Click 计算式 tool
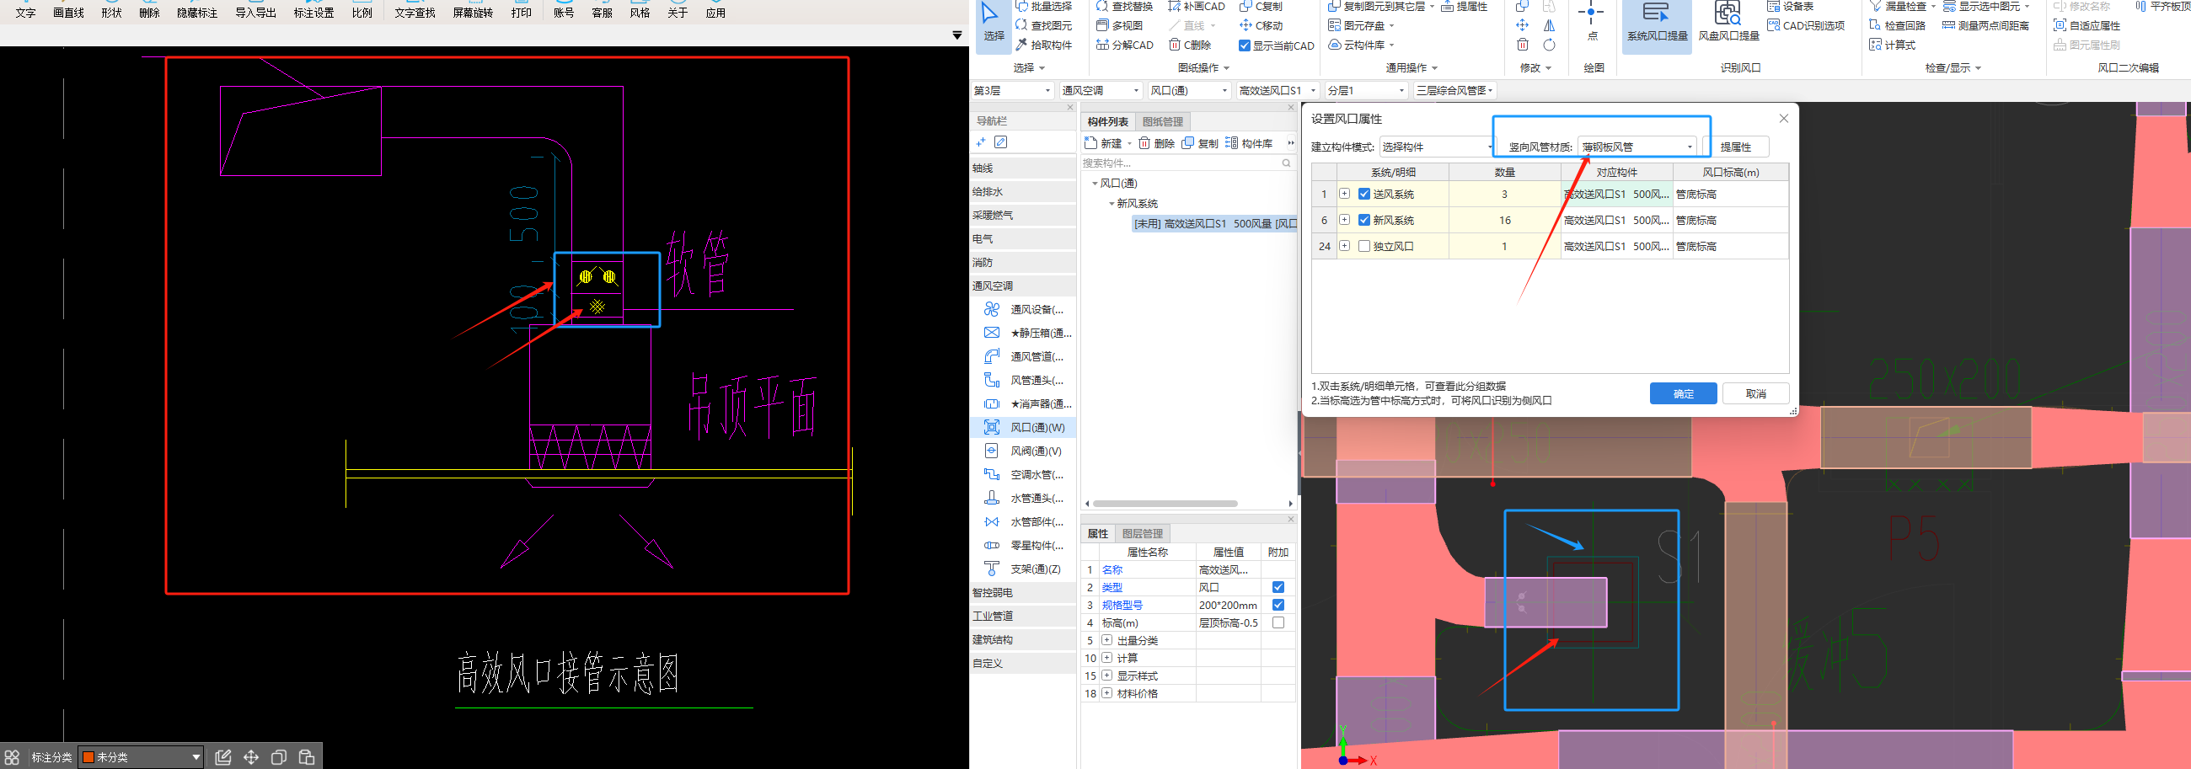The height and width of the screenshot is (769, 2191). (1893, 45)
